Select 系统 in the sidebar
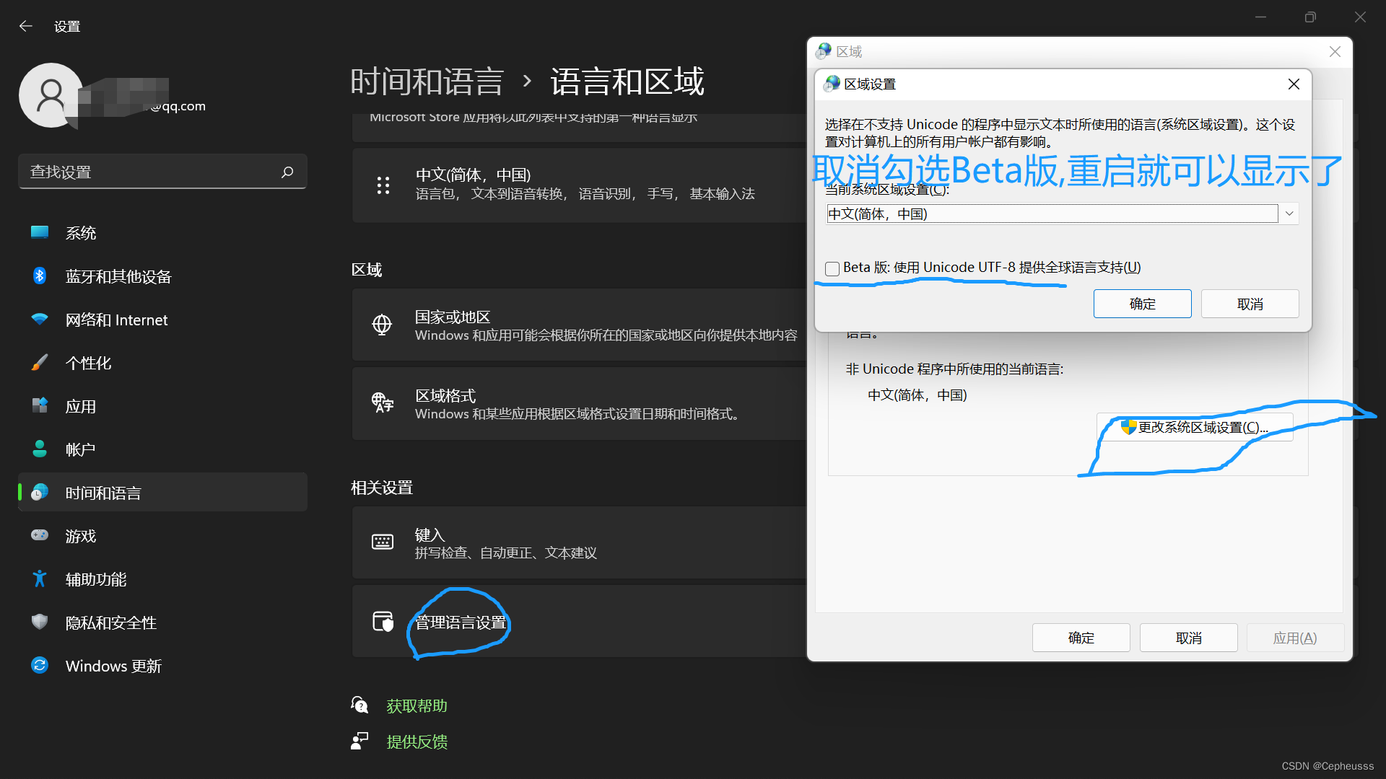Screen dimensions: 1386x779 click(x=81, y=233)
